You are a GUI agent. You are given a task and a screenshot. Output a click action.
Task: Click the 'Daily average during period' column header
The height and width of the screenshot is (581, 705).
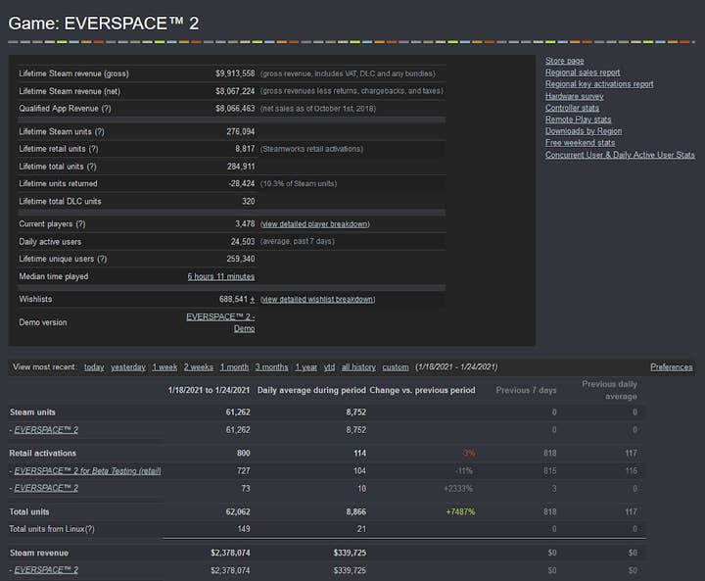[x=311, y=390]
